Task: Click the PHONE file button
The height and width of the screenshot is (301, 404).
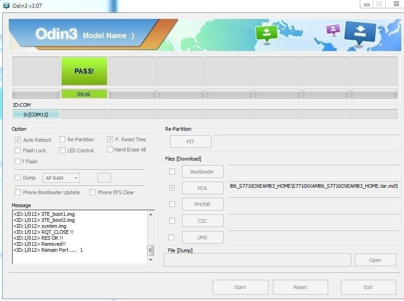Action: click(202, 204)
